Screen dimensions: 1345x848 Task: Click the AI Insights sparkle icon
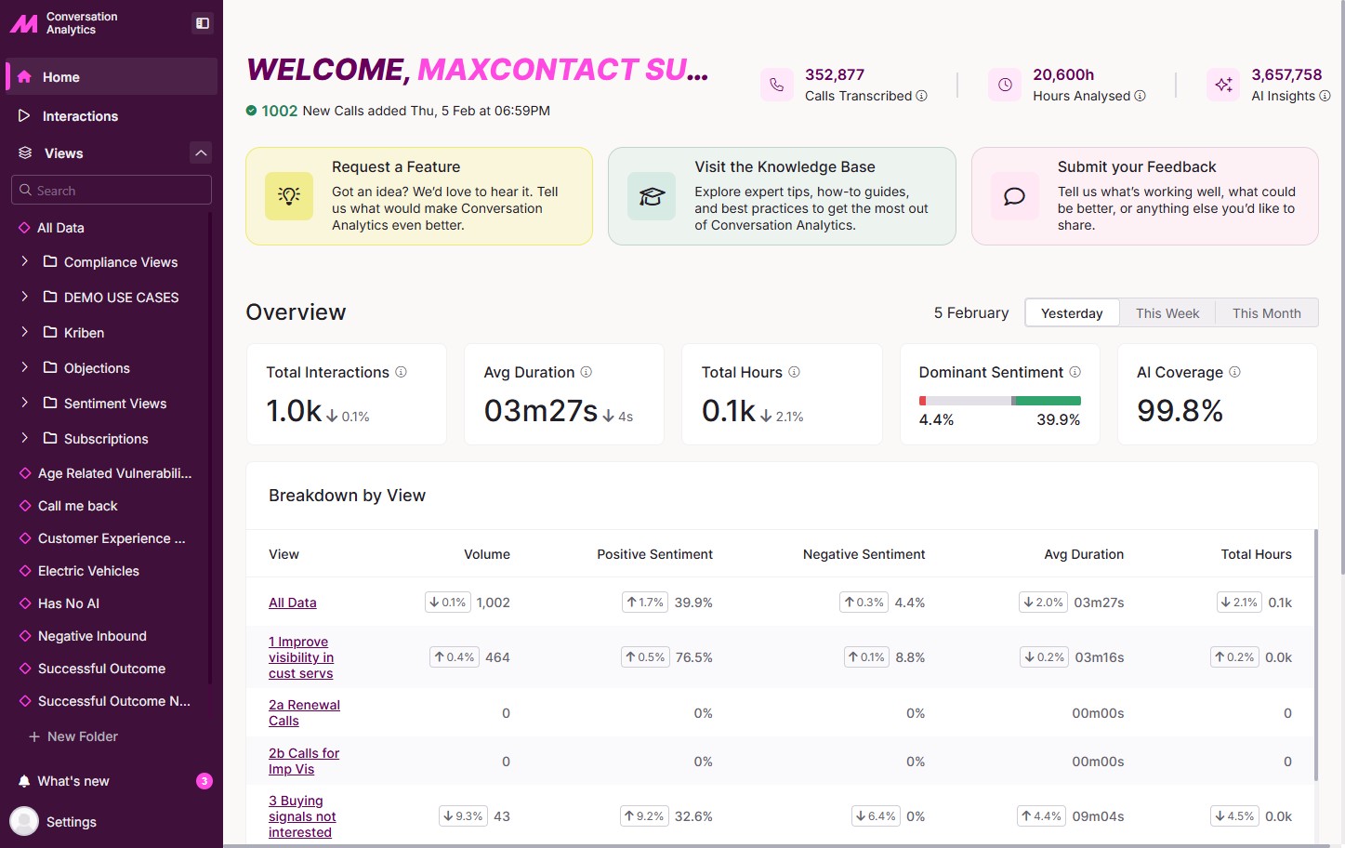1223,85
